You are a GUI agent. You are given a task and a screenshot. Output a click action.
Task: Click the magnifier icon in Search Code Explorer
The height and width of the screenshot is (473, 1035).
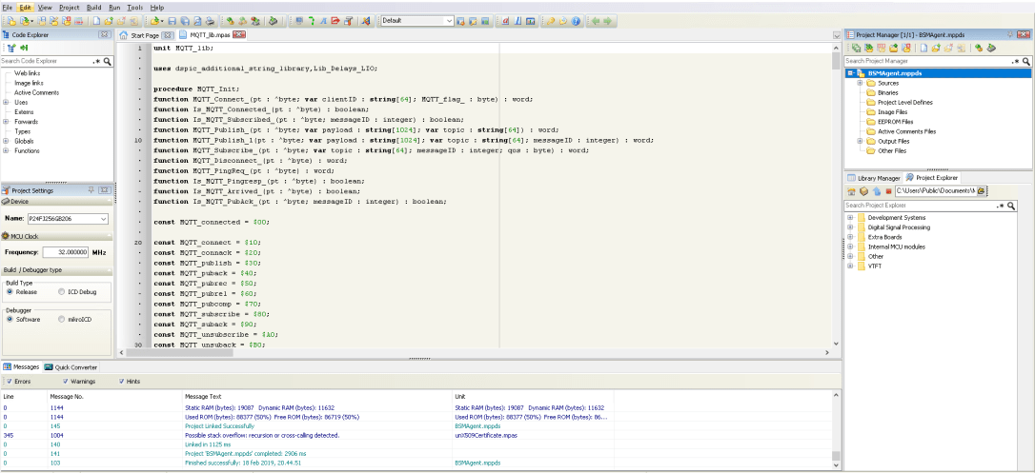click(108, 61)
